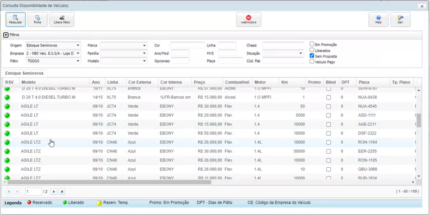
Task: Open the Situação dropdown
Action: 283,53
